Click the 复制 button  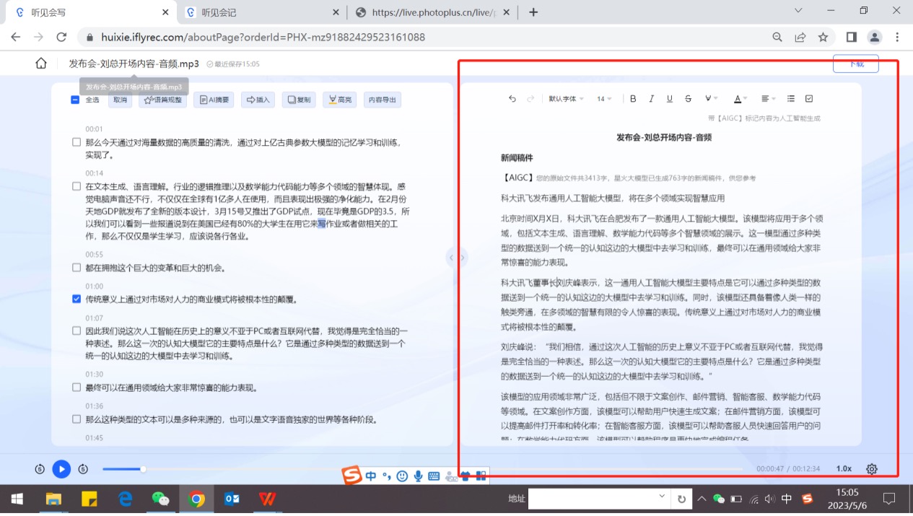pyautogui.click(x=299, y=100)
